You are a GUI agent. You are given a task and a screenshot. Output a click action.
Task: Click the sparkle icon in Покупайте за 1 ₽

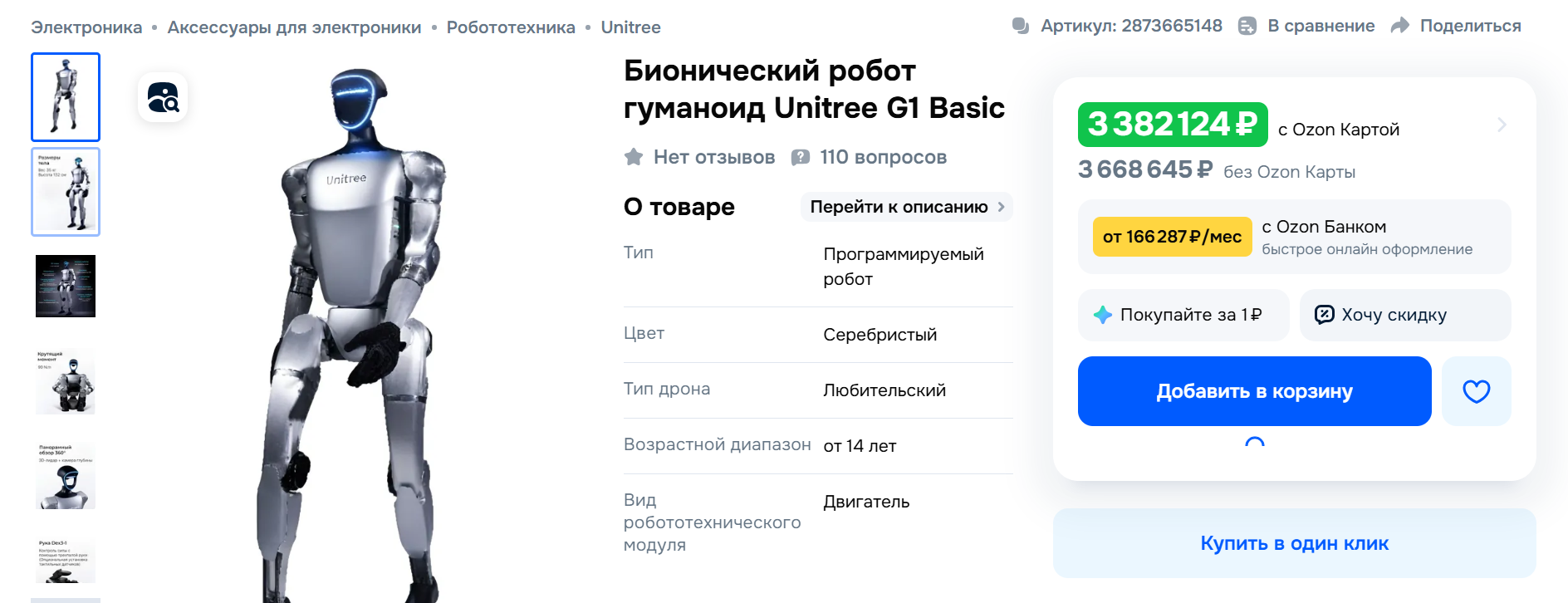tap(1103, 315)
